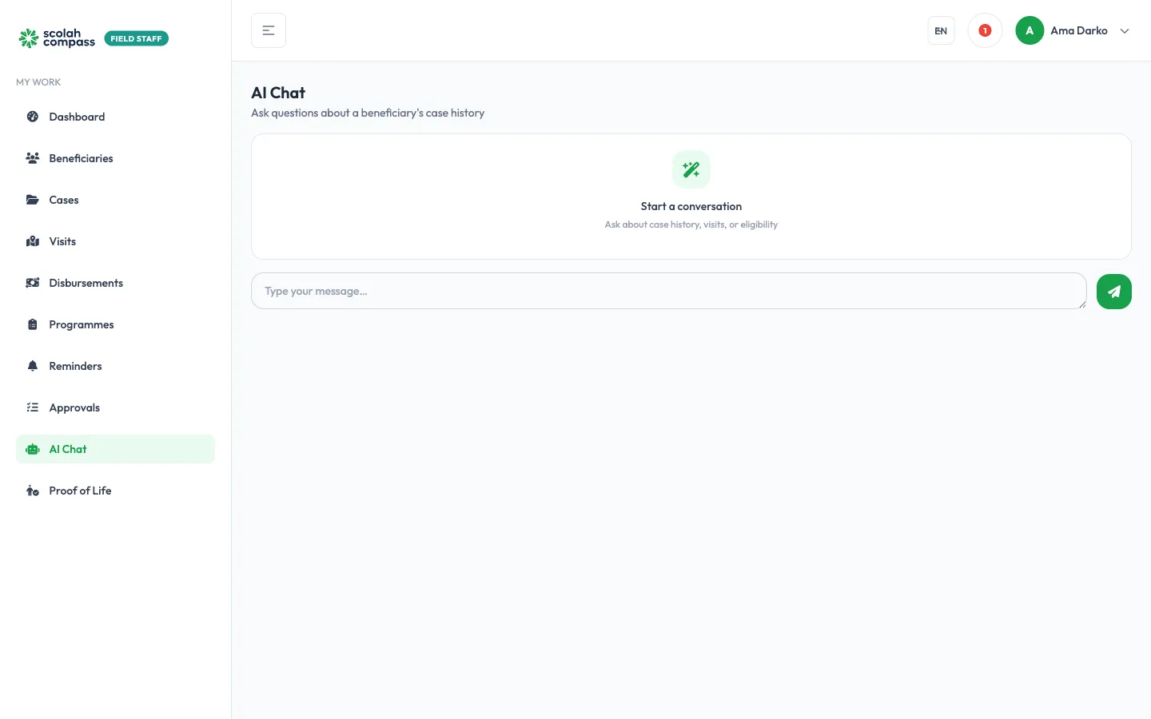Go to Programmes page
The height and width of the screenshot is (719, 1151).
click(x=115, y=324)
